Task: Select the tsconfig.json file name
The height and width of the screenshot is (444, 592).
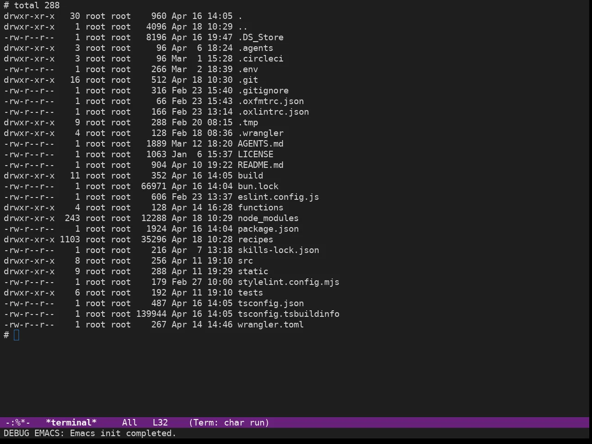Action: click(271, 303)
